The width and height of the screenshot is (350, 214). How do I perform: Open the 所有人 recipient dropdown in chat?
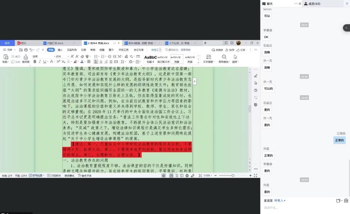tap(280, 201)
